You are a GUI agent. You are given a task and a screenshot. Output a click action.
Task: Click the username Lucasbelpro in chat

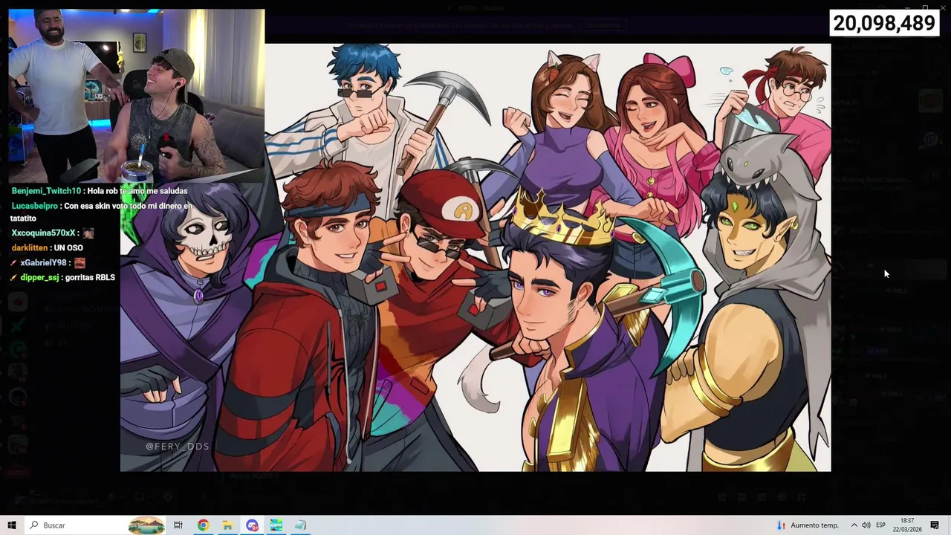point(34,206)
